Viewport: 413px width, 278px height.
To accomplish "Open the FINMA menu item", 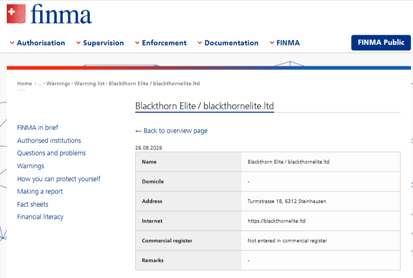I will coord(288,43).
